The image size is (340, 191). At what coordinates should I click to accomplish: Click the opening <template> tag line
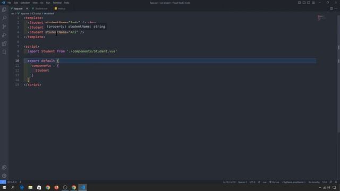(33, 18)
